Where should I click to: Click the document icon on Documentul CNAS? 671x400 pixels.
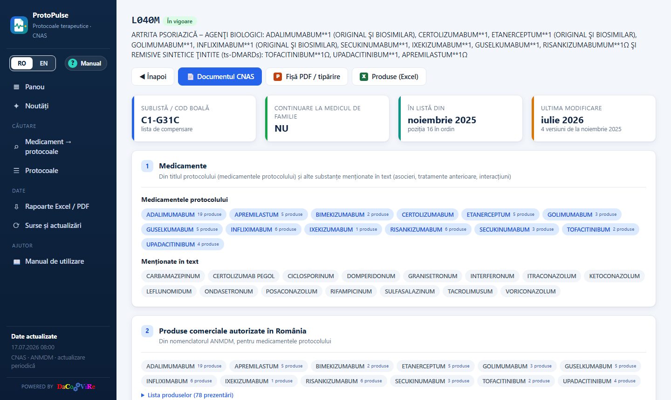tap(190, 77)
